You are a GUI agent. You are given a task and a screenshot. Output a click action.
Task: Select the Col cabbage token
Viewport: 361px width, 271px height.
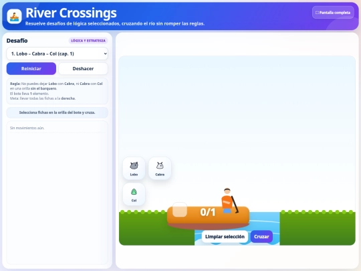[x=134, y=194]
